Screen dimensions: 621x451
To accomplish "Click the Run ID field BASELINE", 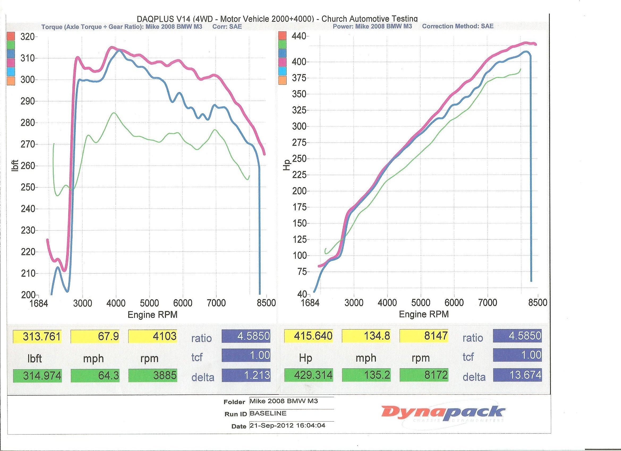I will pos(291,413).
